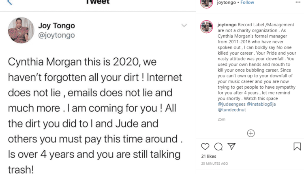The image size is (304, 174).
Task: Click the 25 MINUTES AGO timestamp
Action: click(214, 163)
